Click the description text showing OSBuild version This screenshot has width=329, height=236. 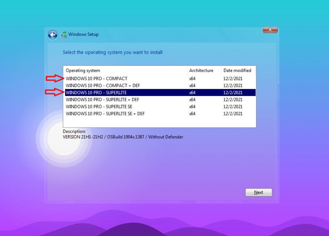pos(123,137)
